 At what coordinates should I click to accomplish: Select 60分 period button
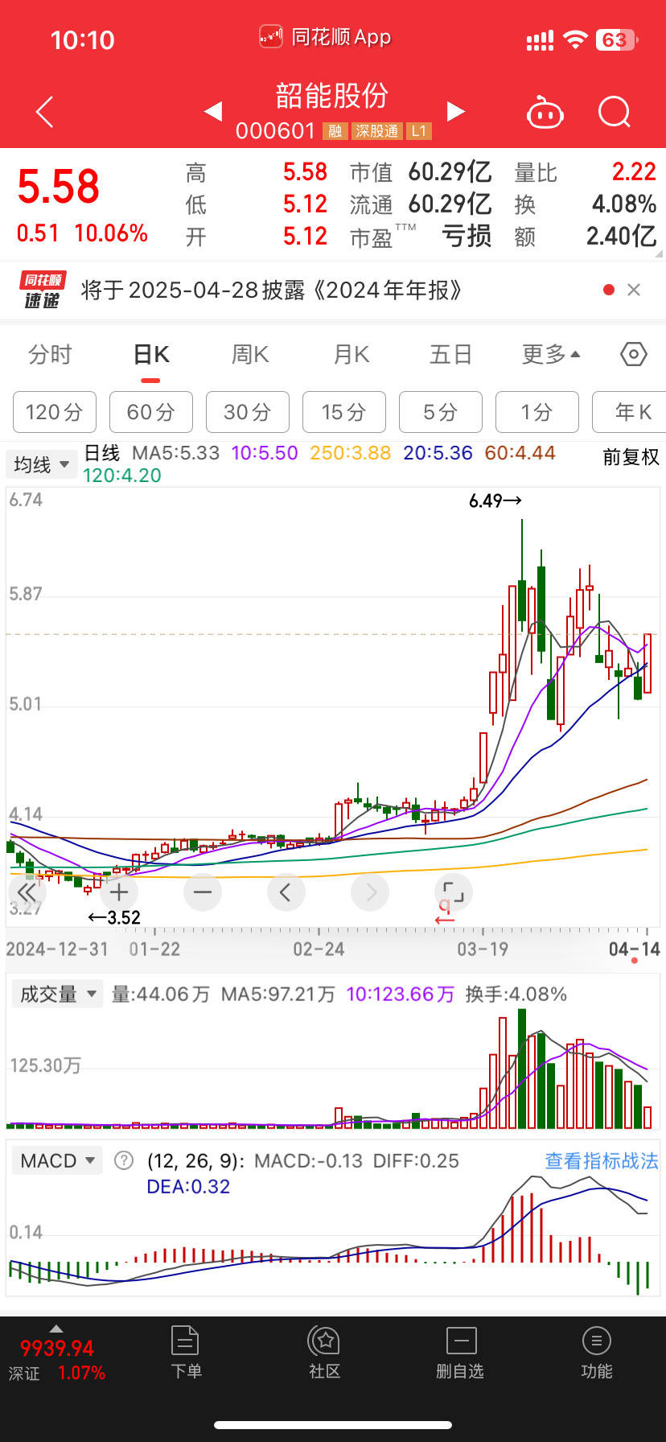click(x=151, y=412)
